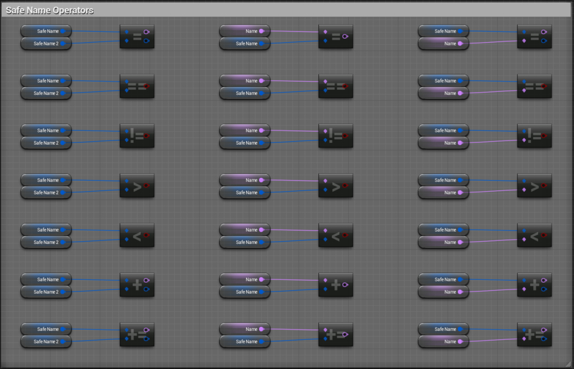
Task: Click Name variable feeding right-column < node
Action: [x=443, y=242]
